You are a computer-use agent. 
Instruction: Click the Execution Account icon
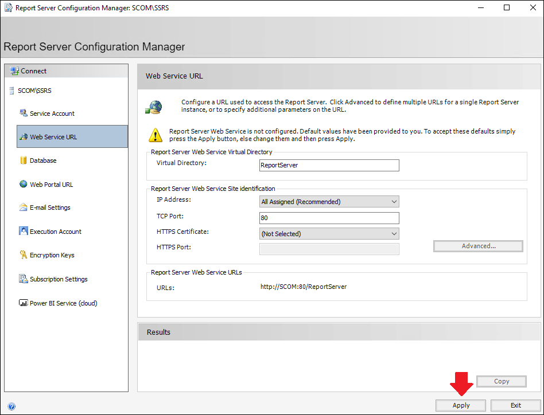coord(24,231)
